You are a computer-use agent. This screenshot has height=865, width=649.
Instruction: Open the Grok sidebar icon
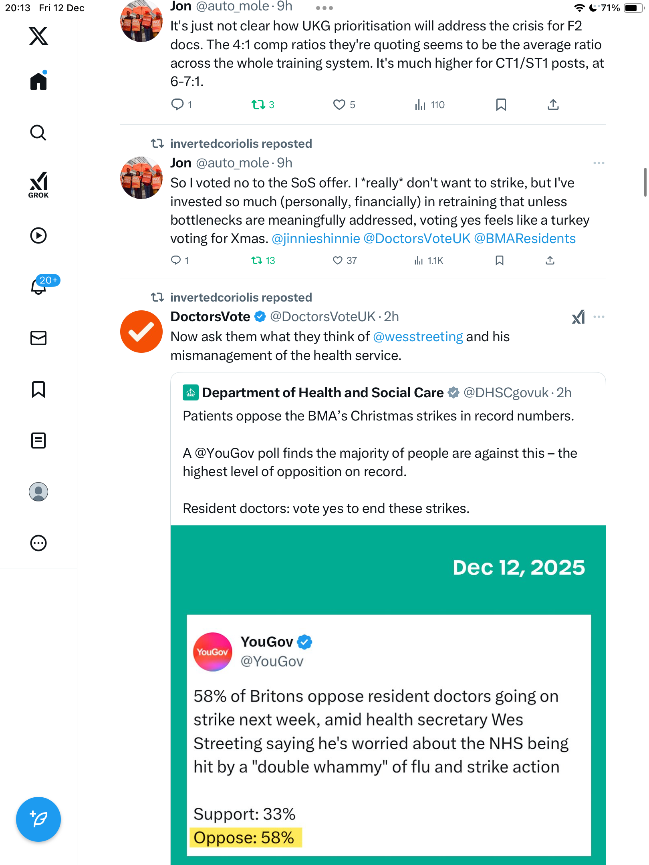point(38,185)
